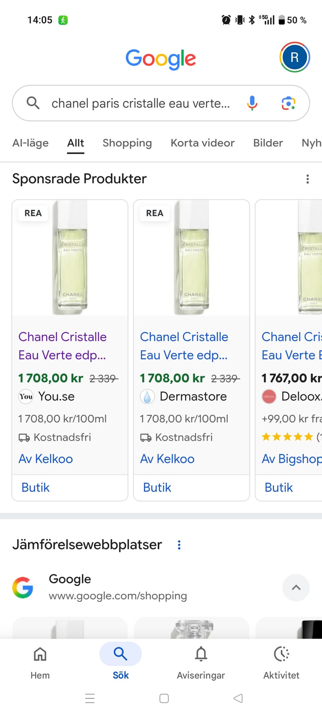The width and height of the screenshot is (322, 715).
Task: Open Av Kelkoo link on Dermastore card
Action: click(x=167, y=459)
